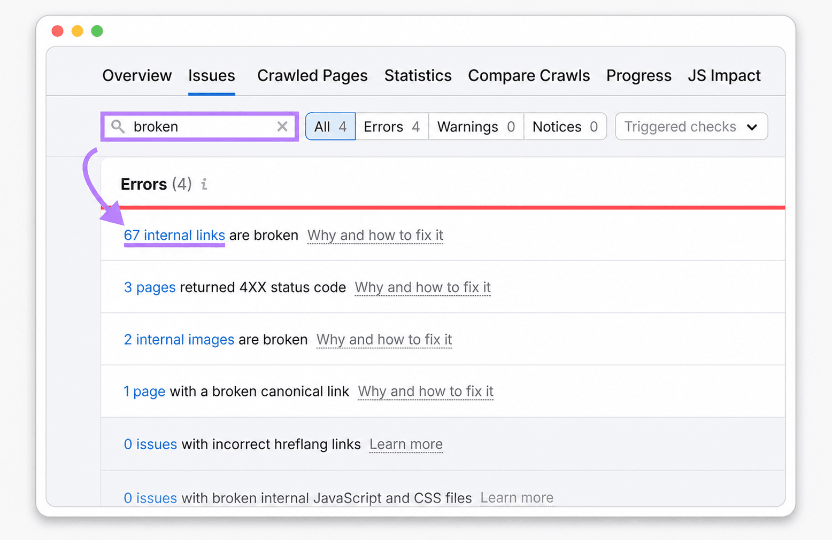This screenshot has width=832, height=540.
Task: Expand the Triggered checks dropdown
Action: 691,127
